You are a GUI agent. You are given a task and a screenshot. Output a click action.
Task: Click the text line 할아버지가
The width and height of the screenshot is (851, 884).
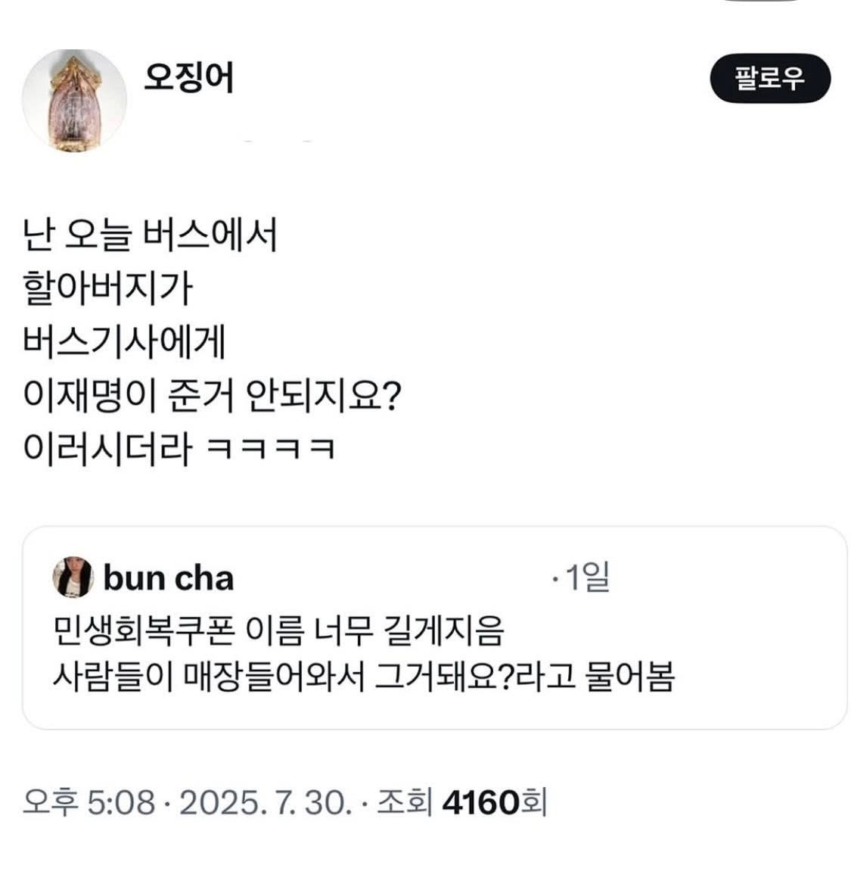(108, 288)
